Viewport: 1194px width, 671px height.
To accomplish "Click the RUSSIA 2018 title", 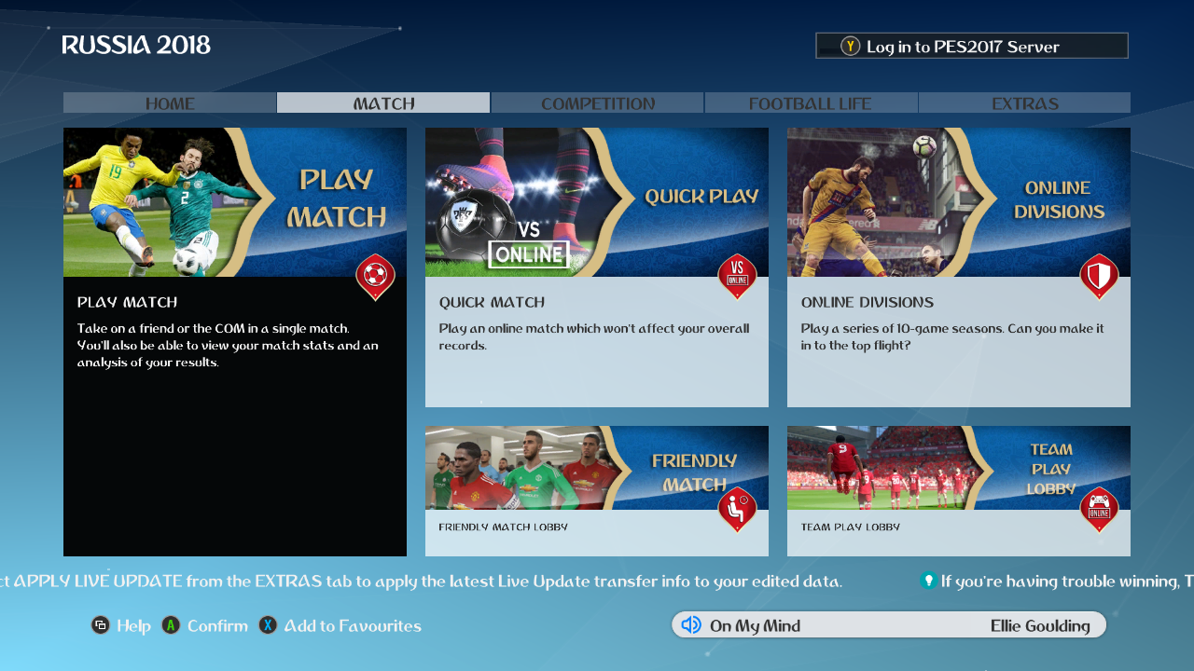I will point(136,45).
